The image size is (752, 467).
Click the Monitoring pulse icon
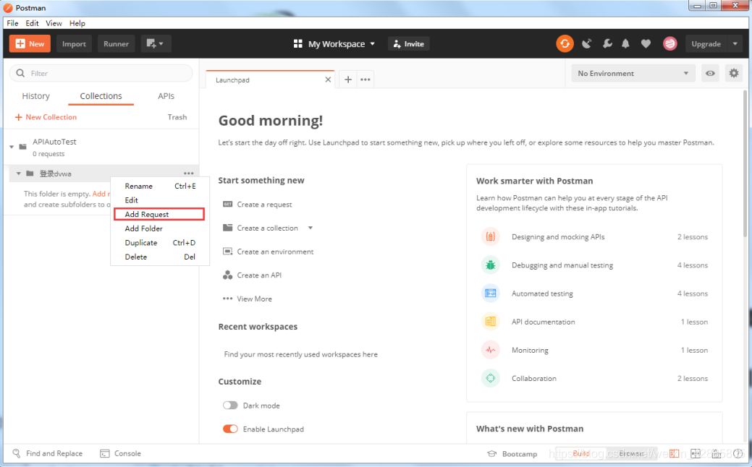(490, 350)
